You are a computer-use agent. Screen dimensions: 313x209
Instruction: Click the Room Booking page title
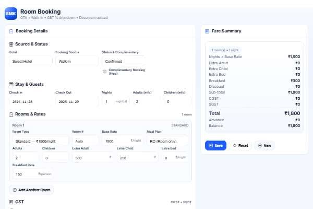pos(41,11)
